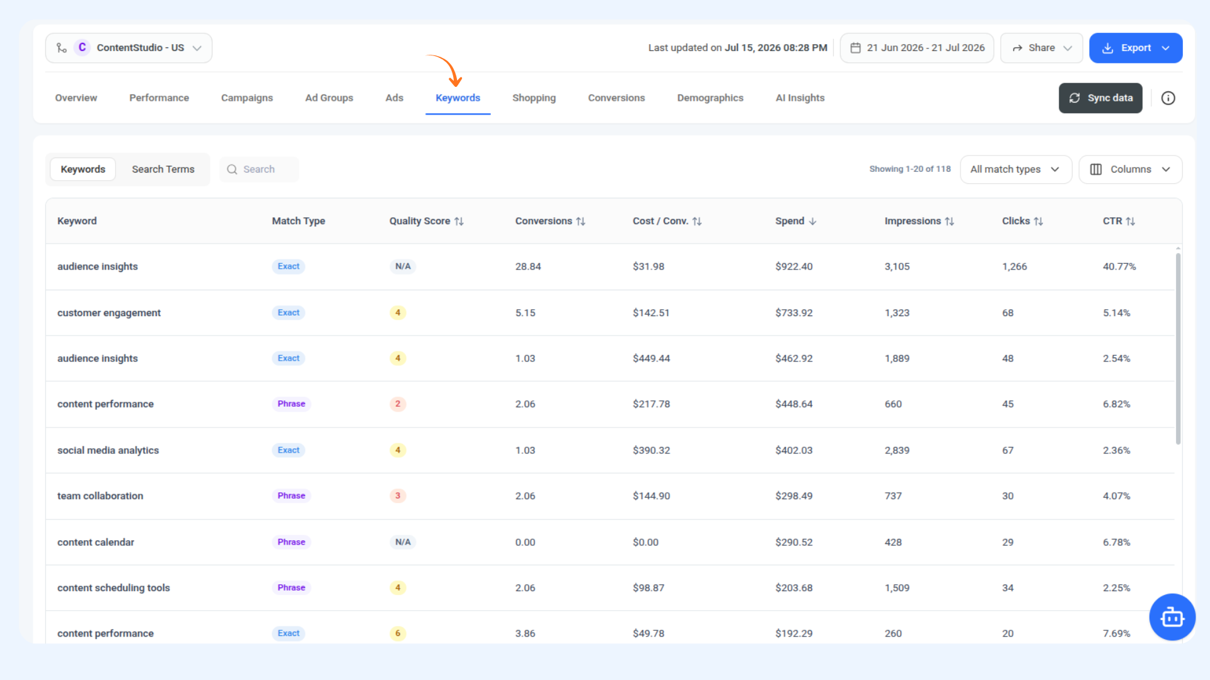The height and width of the screenshot is (680, 1210).
Task: Select the Keywords toggle option
Action: [83, 169]
